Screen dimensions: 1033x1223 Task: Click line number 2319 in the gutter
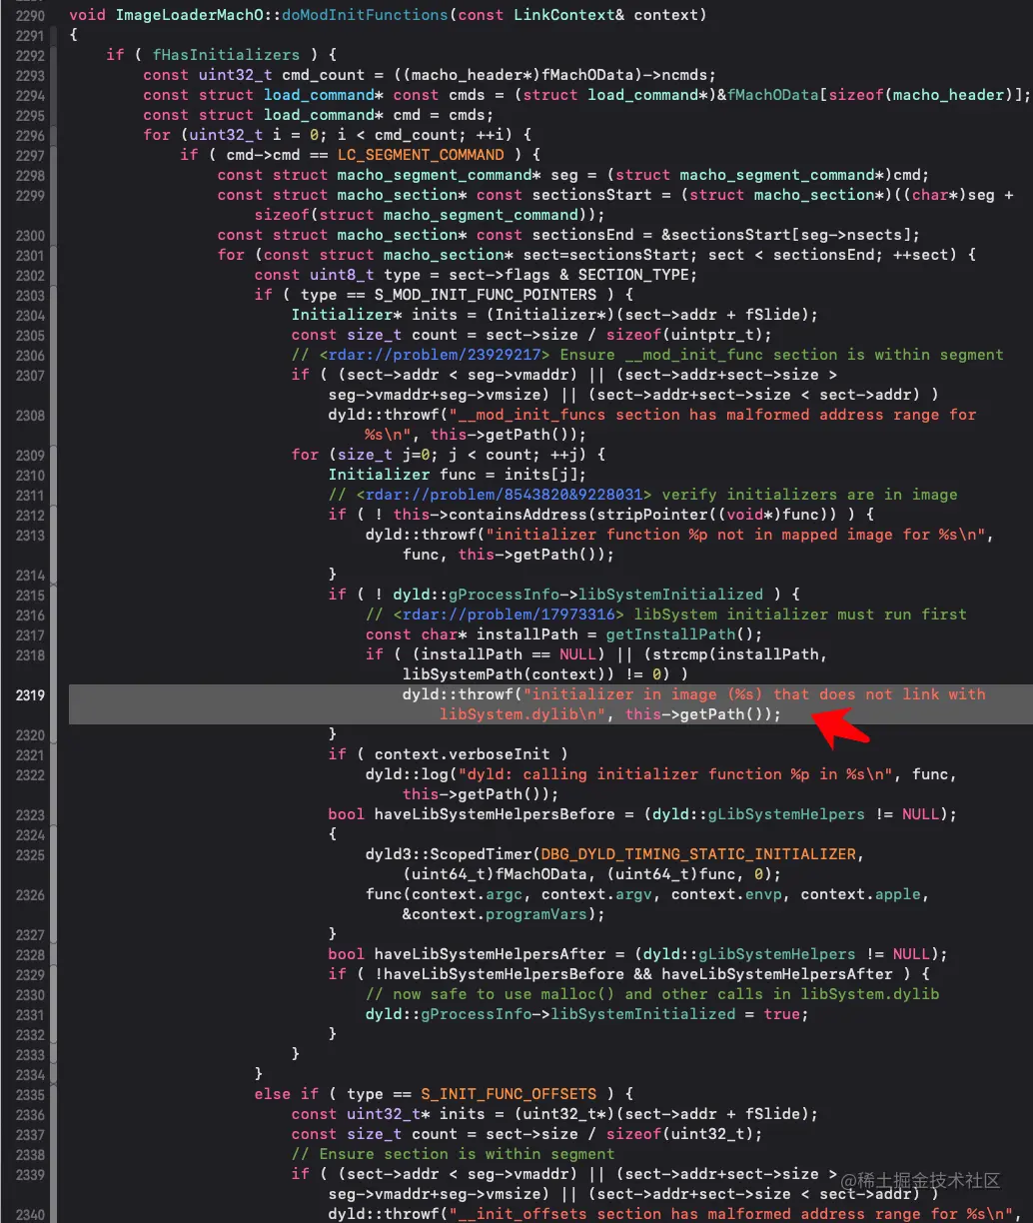click(x=29, y=694)
